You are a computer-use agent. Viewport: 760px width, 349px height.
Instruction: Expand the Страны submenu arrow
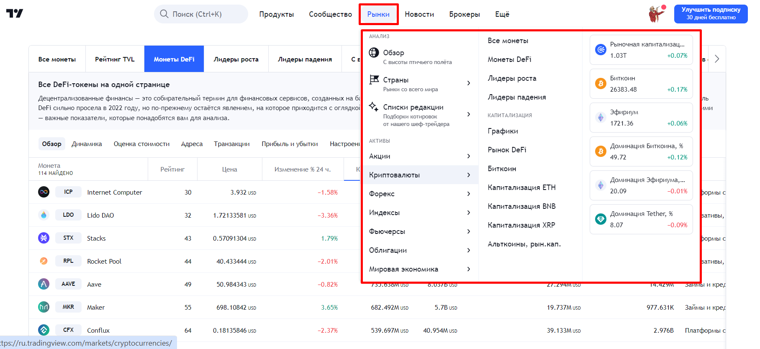coord(468,83)
